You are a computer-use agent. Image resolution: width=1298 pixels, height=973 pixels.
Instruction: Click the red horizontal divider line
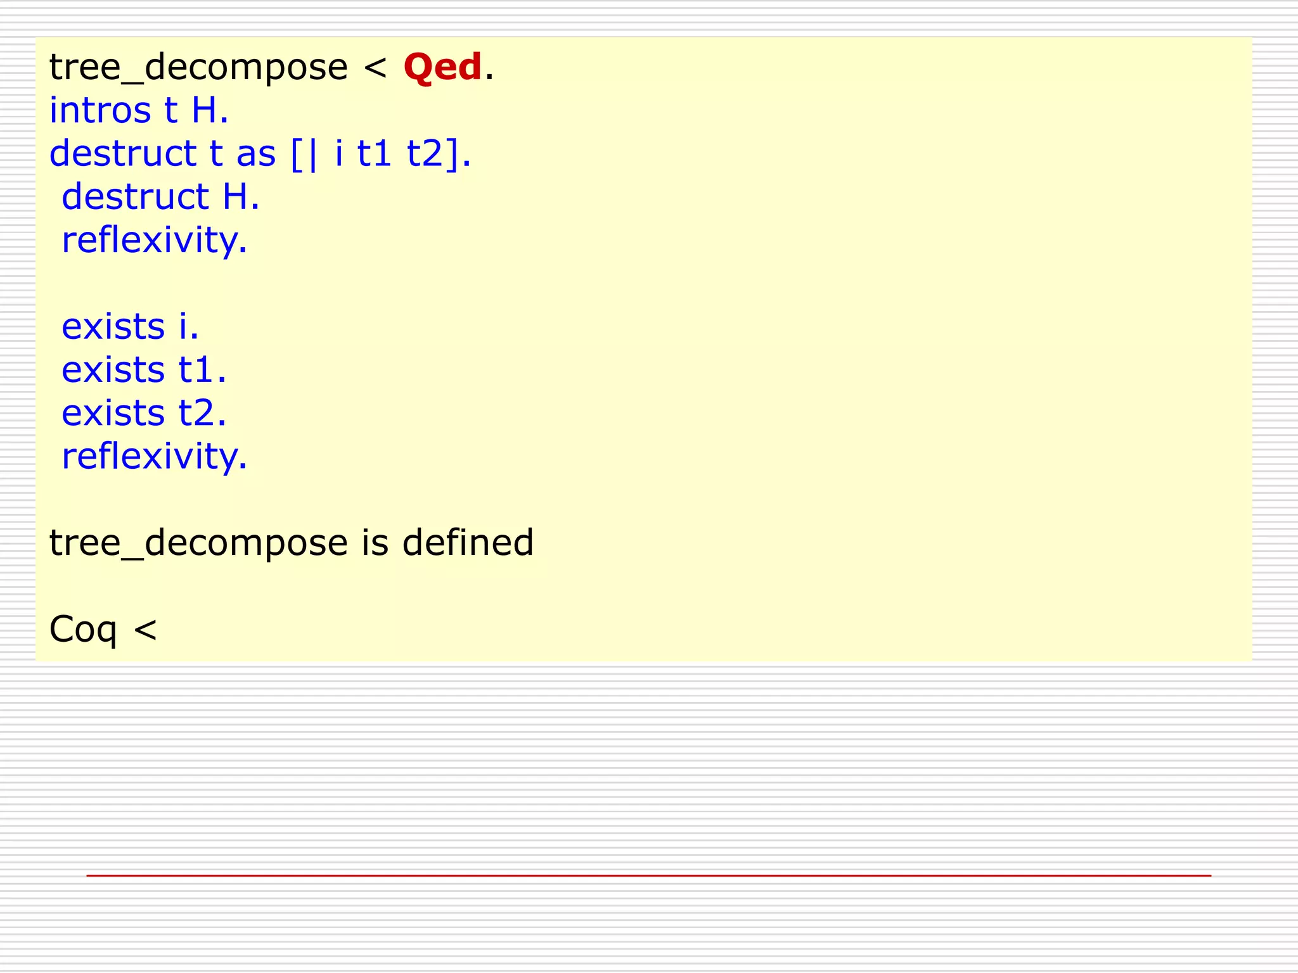648,875
